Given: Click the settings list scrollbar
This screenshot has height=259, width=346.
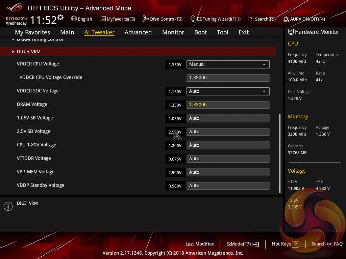Looking at the screenshot, I should tap(280, 153).
